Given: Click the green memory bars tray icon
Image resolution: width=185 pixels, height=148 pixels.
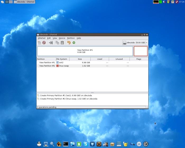Looking at the screenshot, I should tap(161, 2).
